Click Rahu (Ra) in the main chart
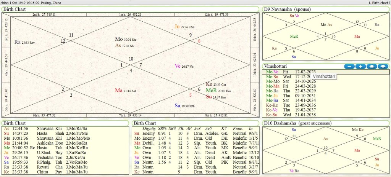The height and width of the screenshot is (177, 391). [x=17, y=42]
